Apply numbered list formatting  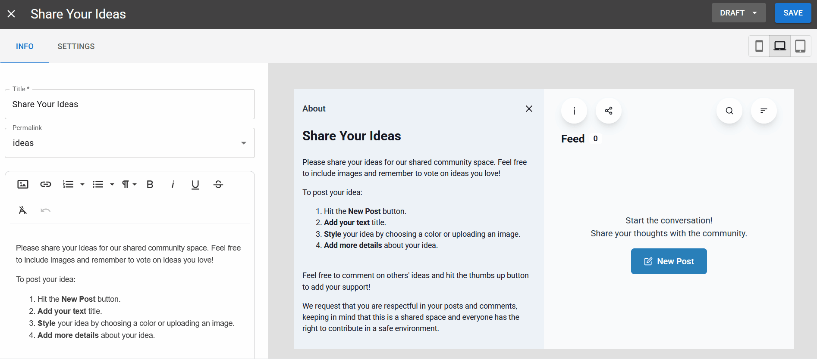[68, 184]
